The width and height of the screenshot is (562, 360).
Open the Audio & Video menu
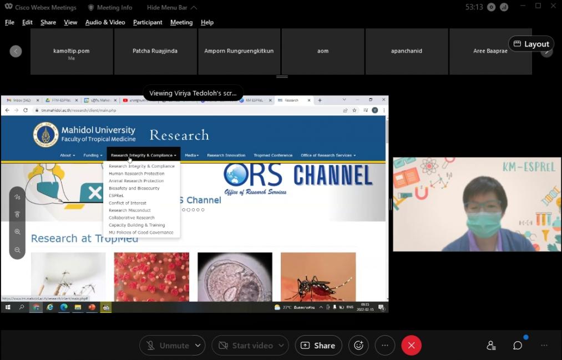[105, 22]
